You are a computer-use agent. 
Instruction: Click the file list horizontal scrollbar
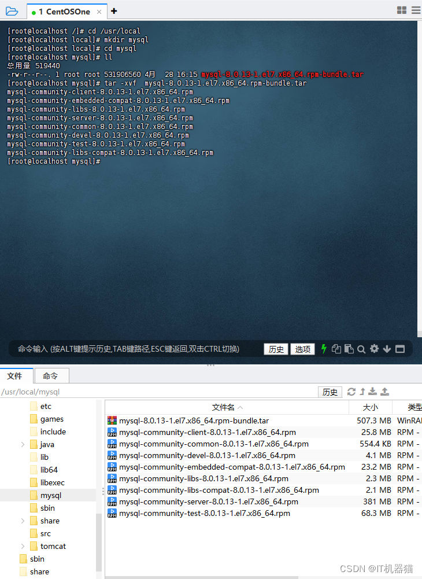coord(202,577)
